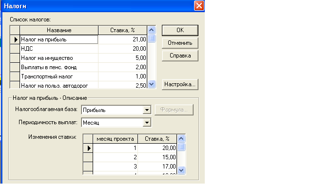The width and height of the screenshot is (333, 187).
Task: Click month 3 cell in rate changes
Action: [116, 167]
